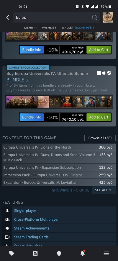The width and height of the screenshot is (118, 261).
Task: Open WISHLIST menu item
Action: tap(49, 28)
